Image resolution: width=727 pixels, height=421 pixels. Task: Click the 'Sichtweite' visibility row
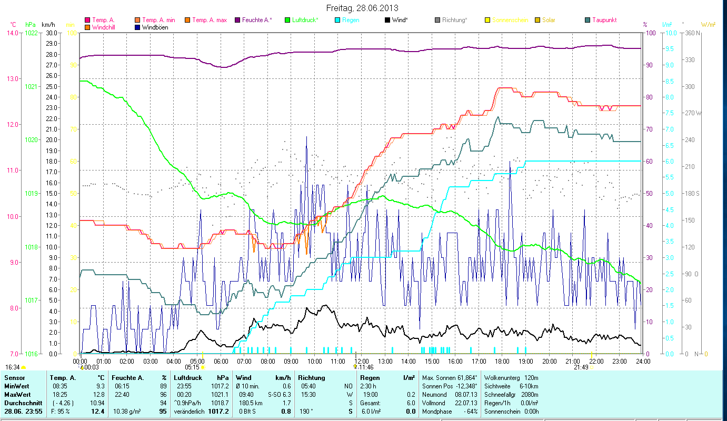[x=512, y=386]
